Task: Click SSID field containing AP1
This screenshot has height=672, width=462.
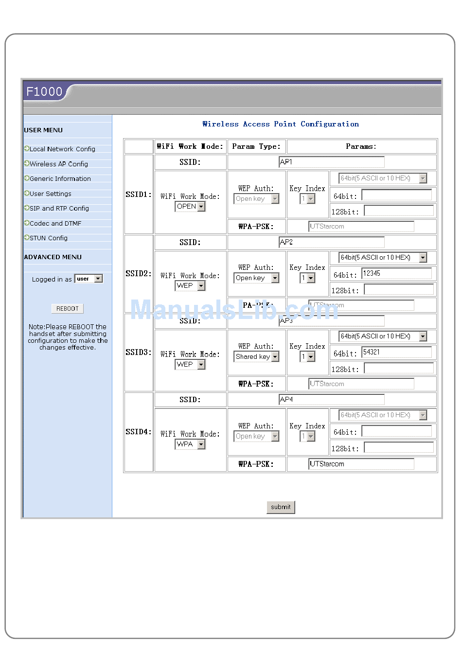Action: 332,162
